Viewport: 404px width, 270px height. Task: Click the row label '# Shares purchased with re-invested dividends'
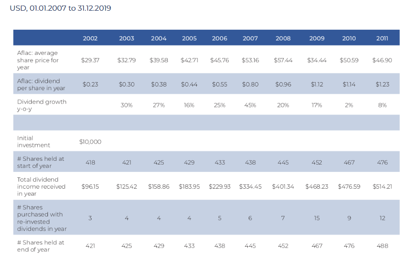click(x=42, y=218)
